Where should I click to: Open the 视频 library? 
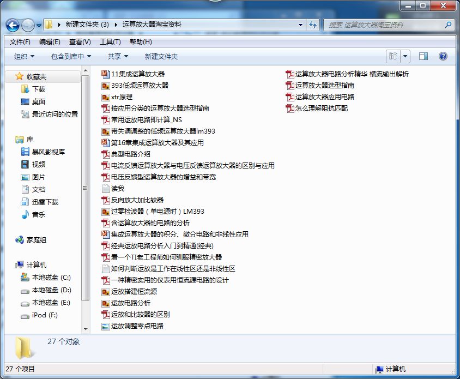(39, 164)
